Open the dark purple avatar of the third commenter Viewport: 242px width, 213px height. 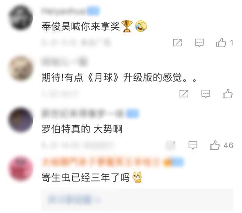tap(21, 120)
